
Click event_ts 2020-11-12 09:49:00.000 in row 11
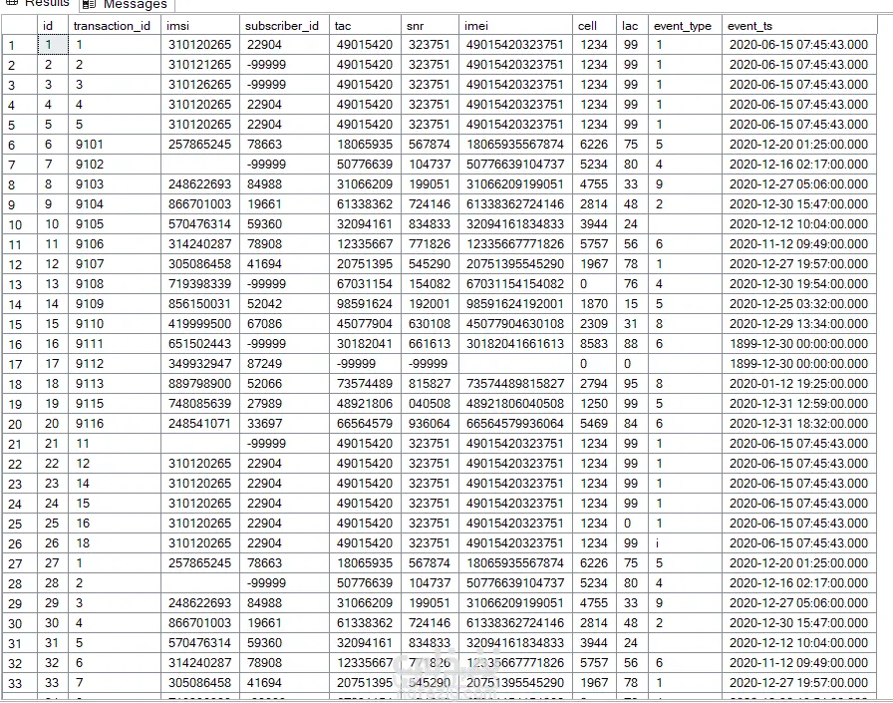(799, 244)
